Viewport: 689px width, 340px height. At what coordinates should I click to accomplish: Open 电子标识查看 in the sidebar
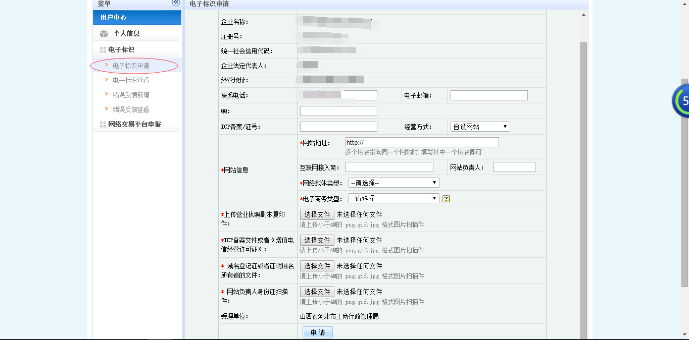[x=131, y=80]
